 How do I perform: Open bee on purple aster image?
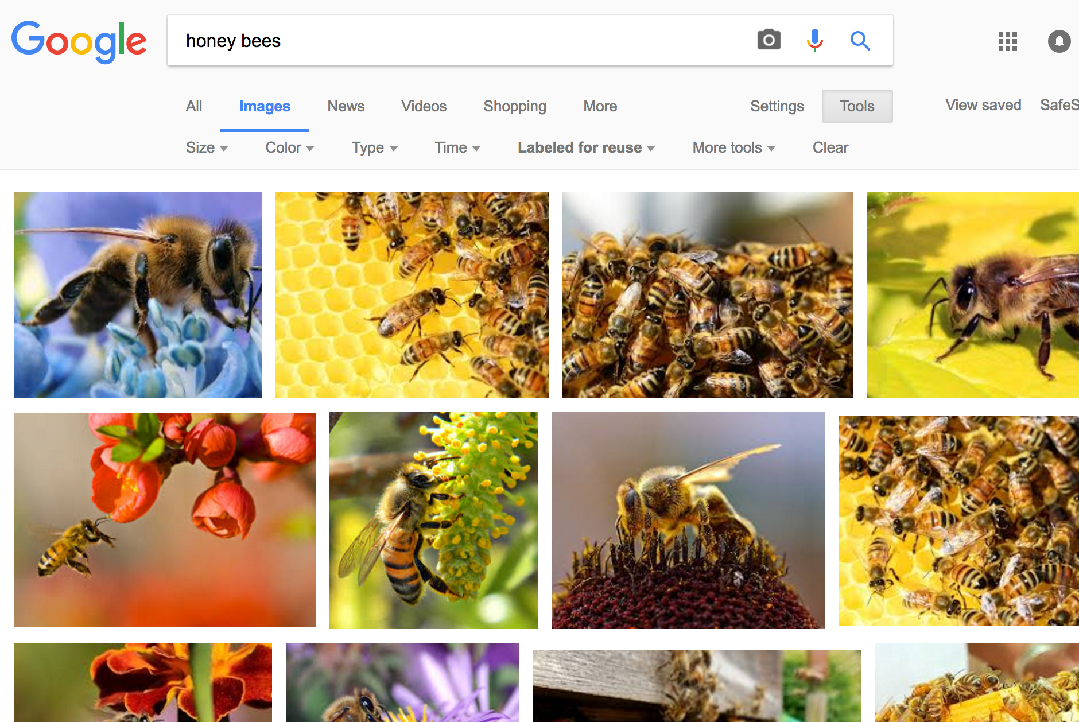(402, 682)
